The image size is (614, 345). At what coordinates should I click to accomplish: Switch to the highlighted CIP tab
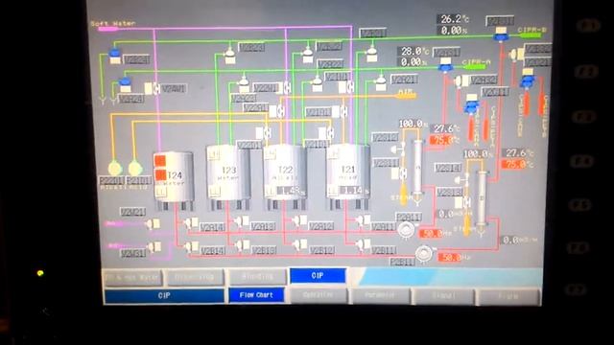pos(318,276)
